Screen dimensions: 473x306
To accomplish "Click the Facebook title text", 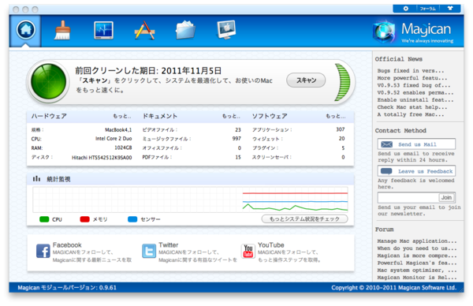I will click(x=67, y=245).
